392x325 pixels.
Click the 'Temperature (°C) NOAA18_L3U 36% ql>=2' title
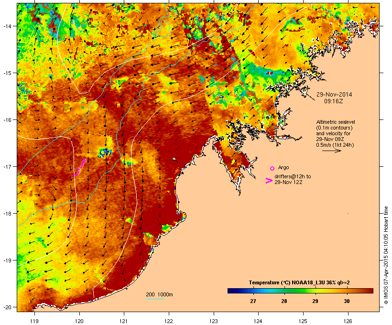[x=299, y=282]
